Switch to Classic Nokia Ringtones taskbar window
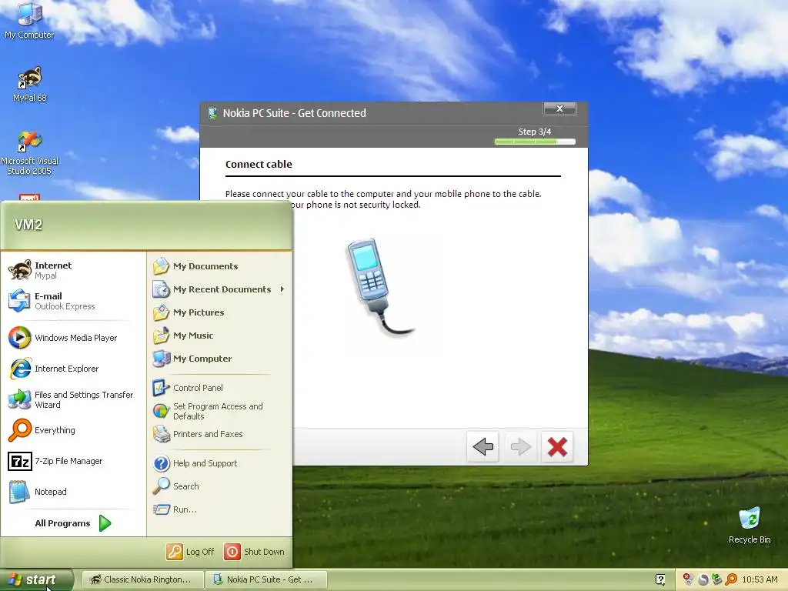Viewport: 788px width, 591px height. pos(142,579)
